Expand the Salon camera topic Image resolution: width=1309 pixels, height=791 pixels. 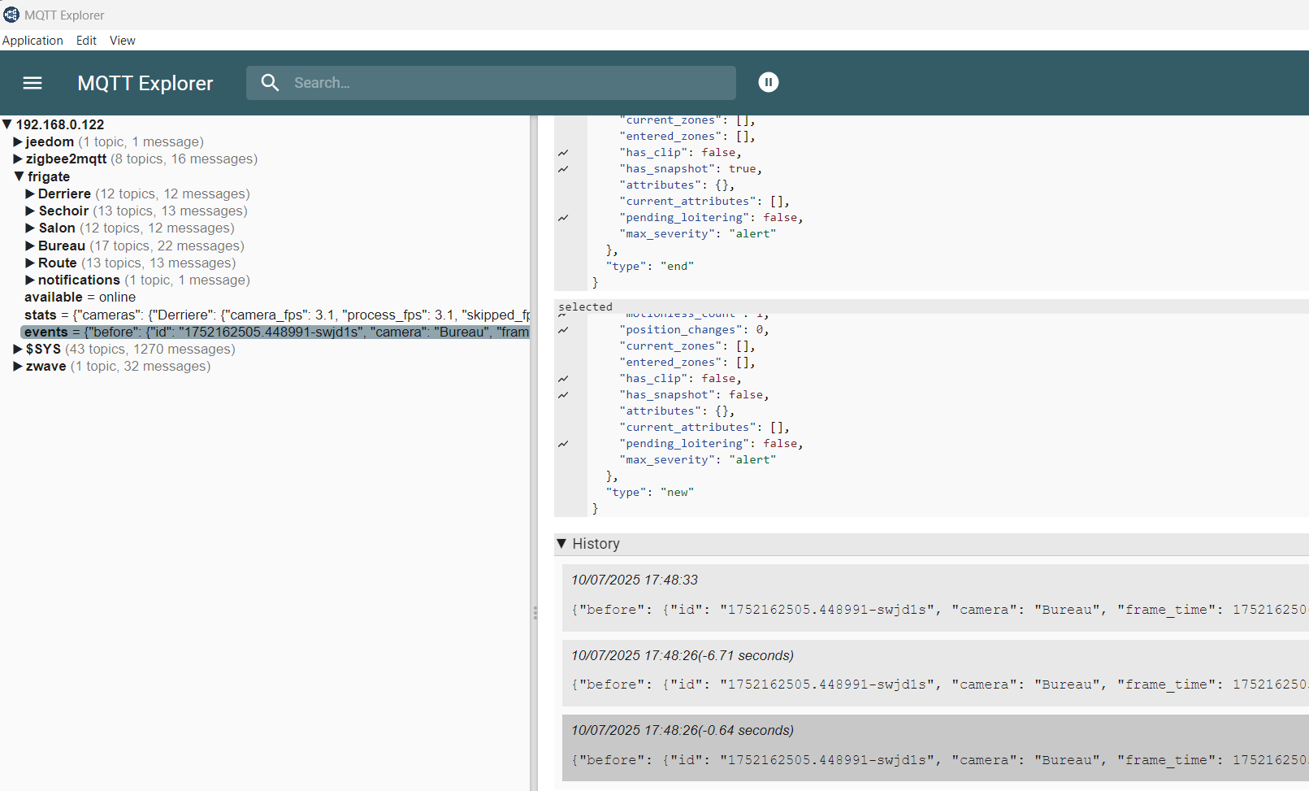[30, 228]
